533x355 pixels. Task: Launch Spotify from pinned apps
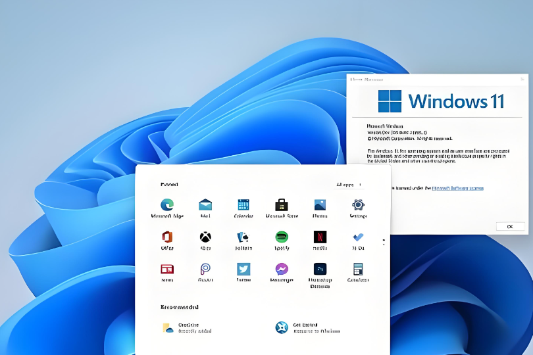282,240
